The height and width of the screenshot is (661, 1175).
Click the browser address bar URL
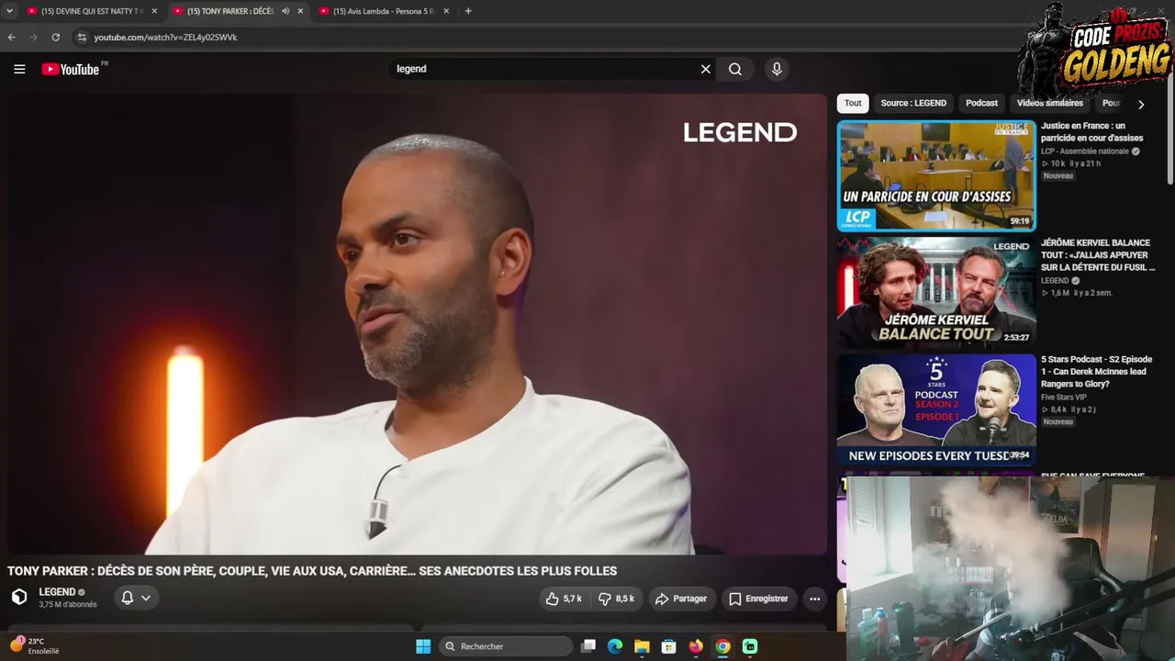click(165, 38)
